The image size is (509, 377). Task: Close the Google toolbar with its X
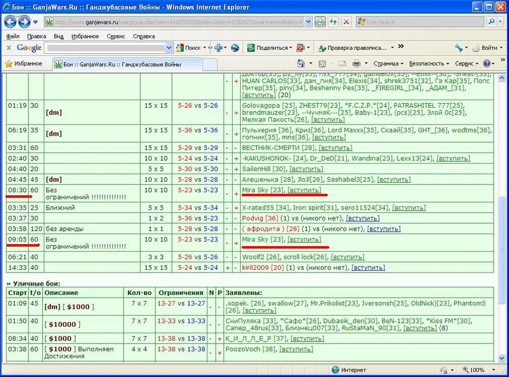pyautogui.click(x=9, y=48)
